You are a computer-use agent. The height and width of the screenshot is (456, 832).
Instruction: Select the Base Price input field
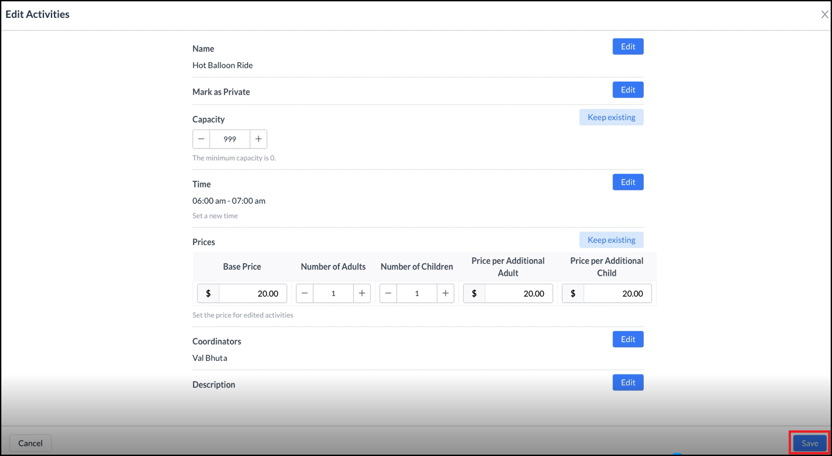click(x=253, y=293)
